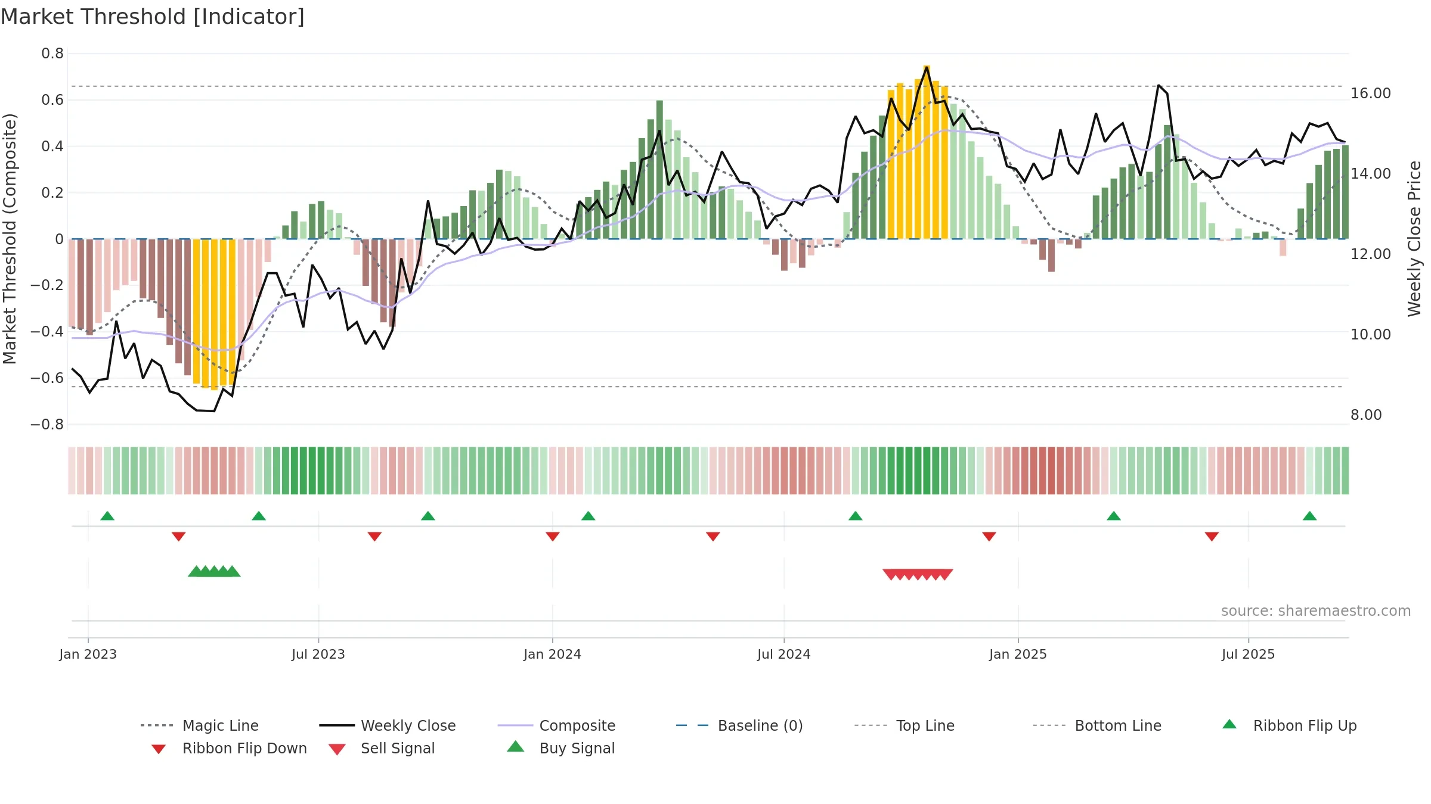
Task: Click the 12.00 price axis label
Action: 1371,254
